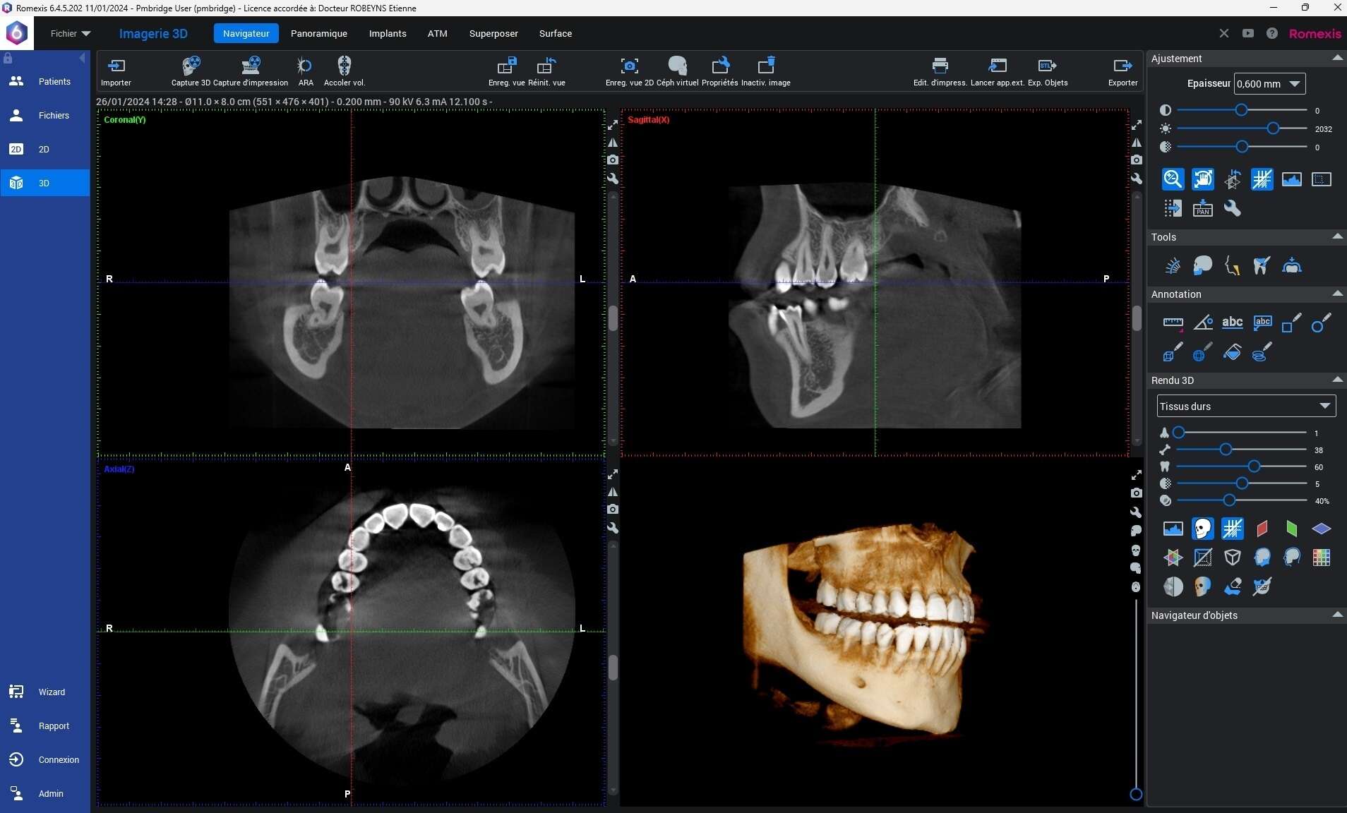The image size is (1347, 813).
Task: Collapse the Annotation panel section
Action: (1336, 294)
